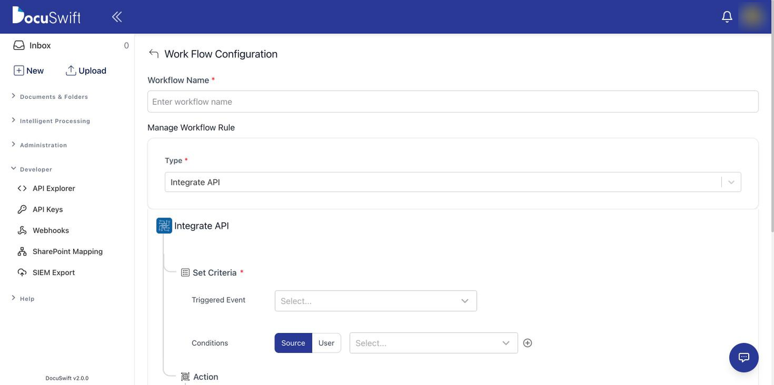Click the Action target icon

[x=185, y=377]
